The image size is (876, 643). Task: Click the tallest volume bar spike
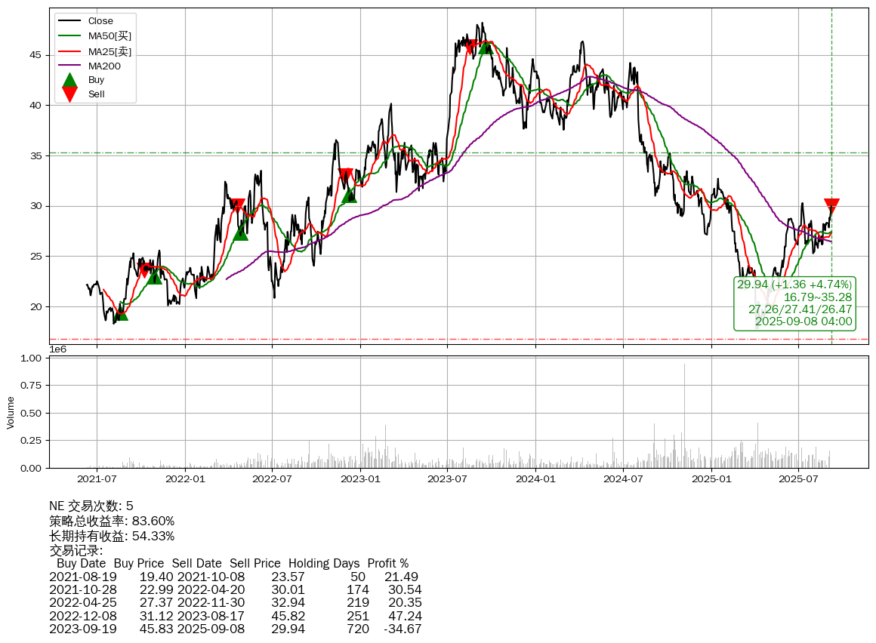684,415
